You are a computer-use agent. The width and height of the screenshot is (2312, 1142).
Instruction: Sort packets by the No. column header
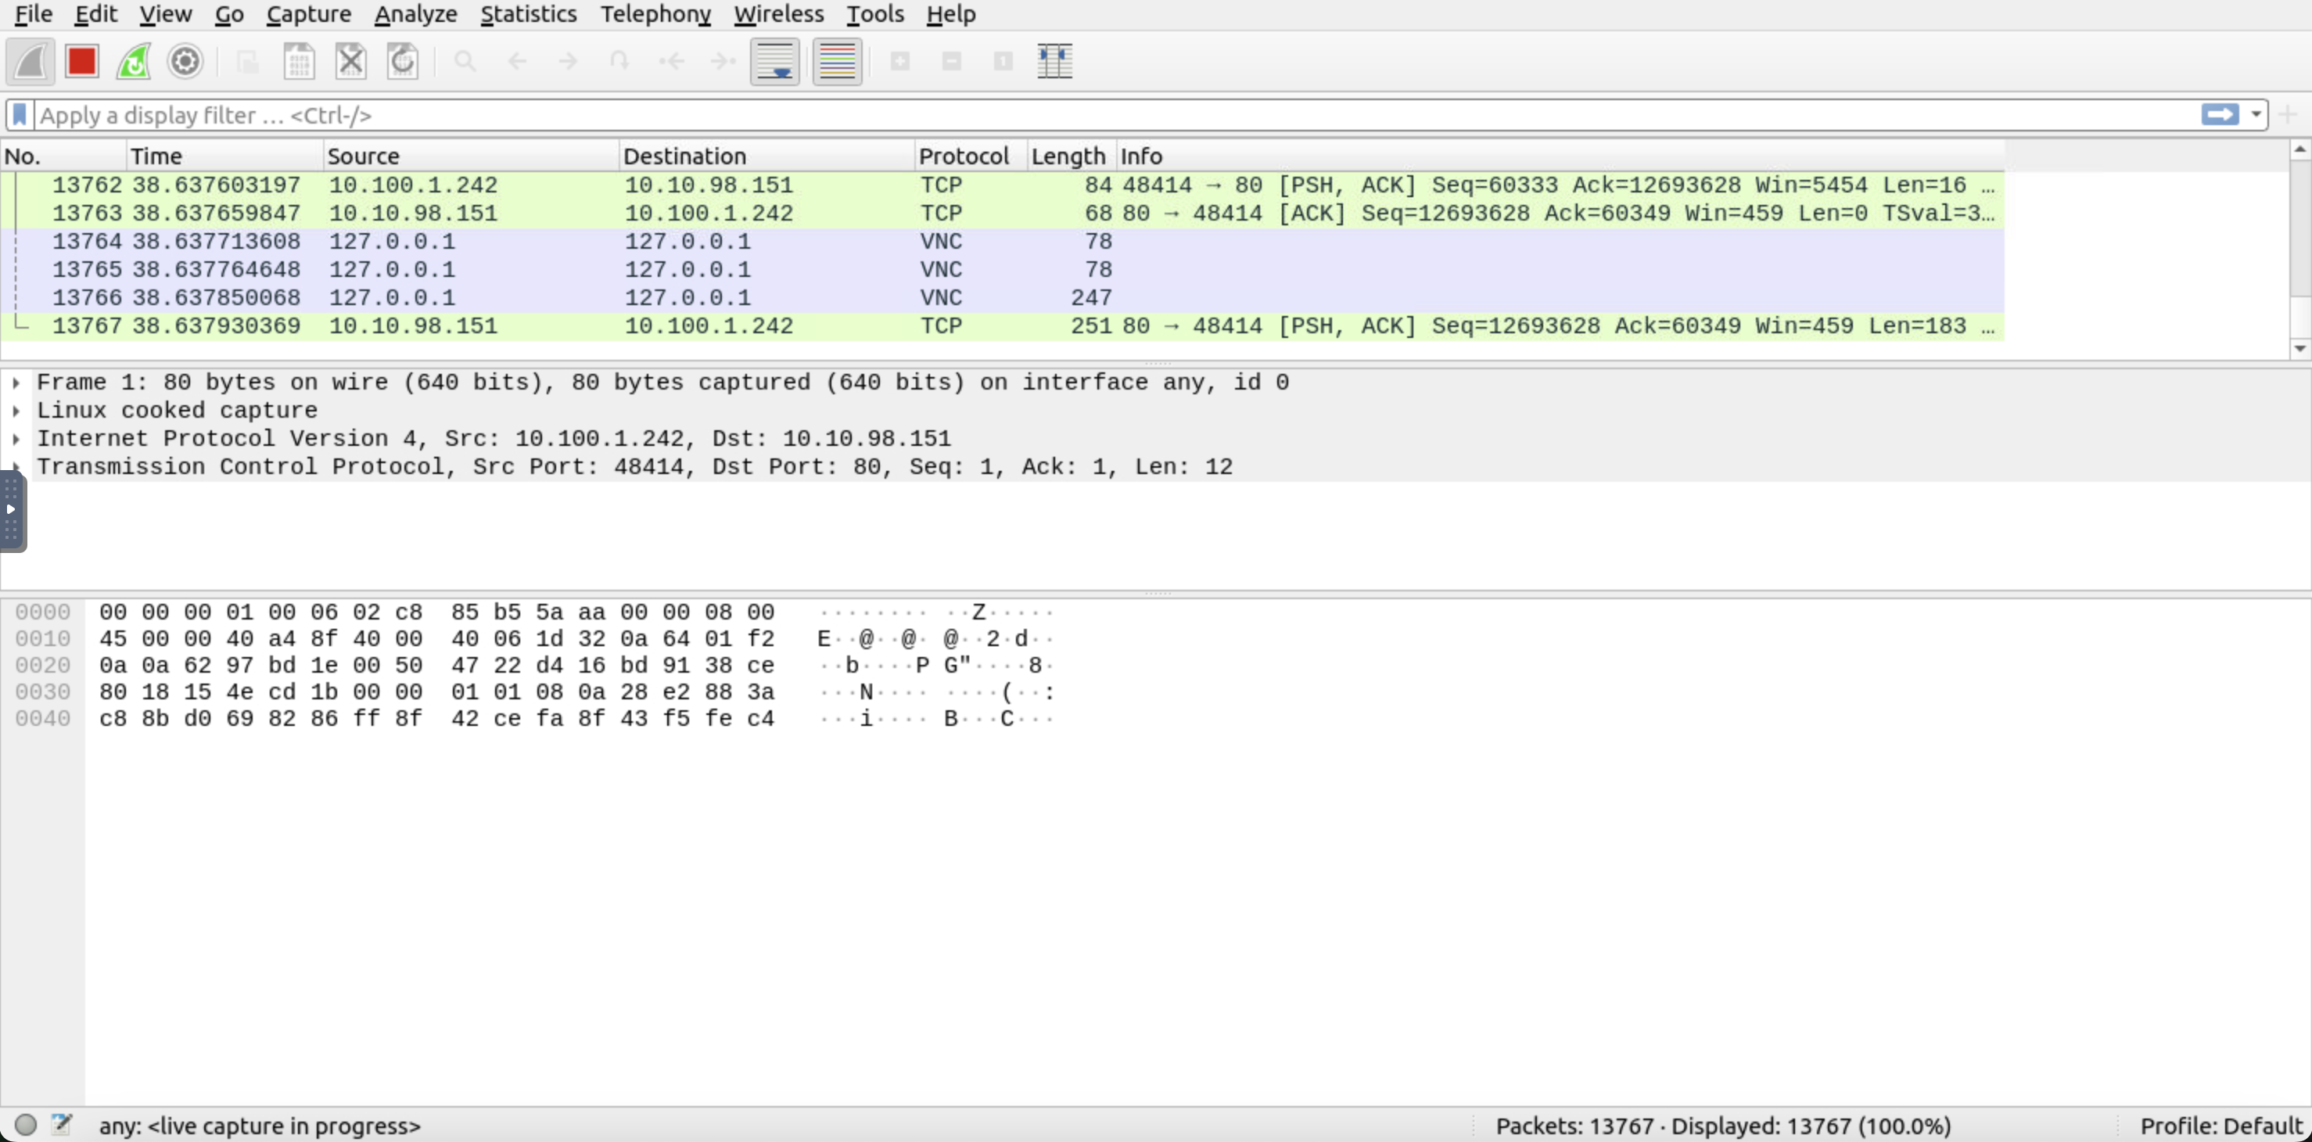63,156
